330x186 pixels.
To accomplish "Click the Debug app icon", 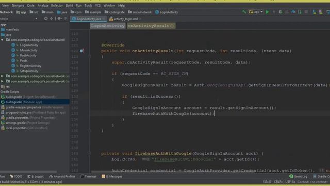I will [x=280, y=12].
